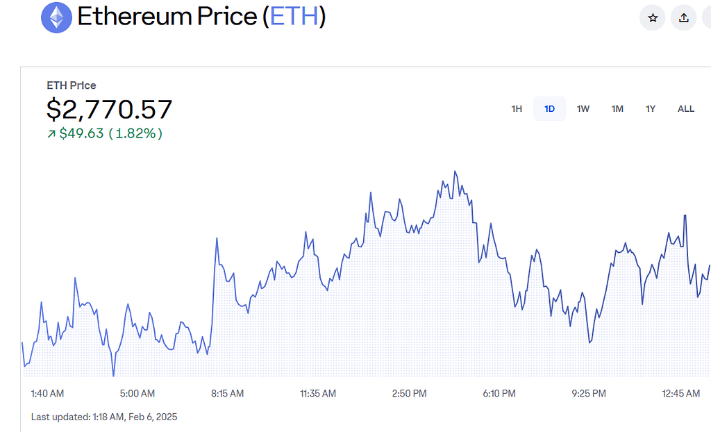Viewport: 711px width, 432px height.
Task: Open the share (upload arrow) button
Action: [684, 18]
